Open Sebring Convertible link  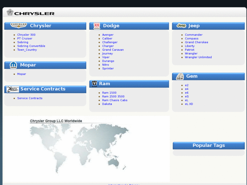point(31,46)
